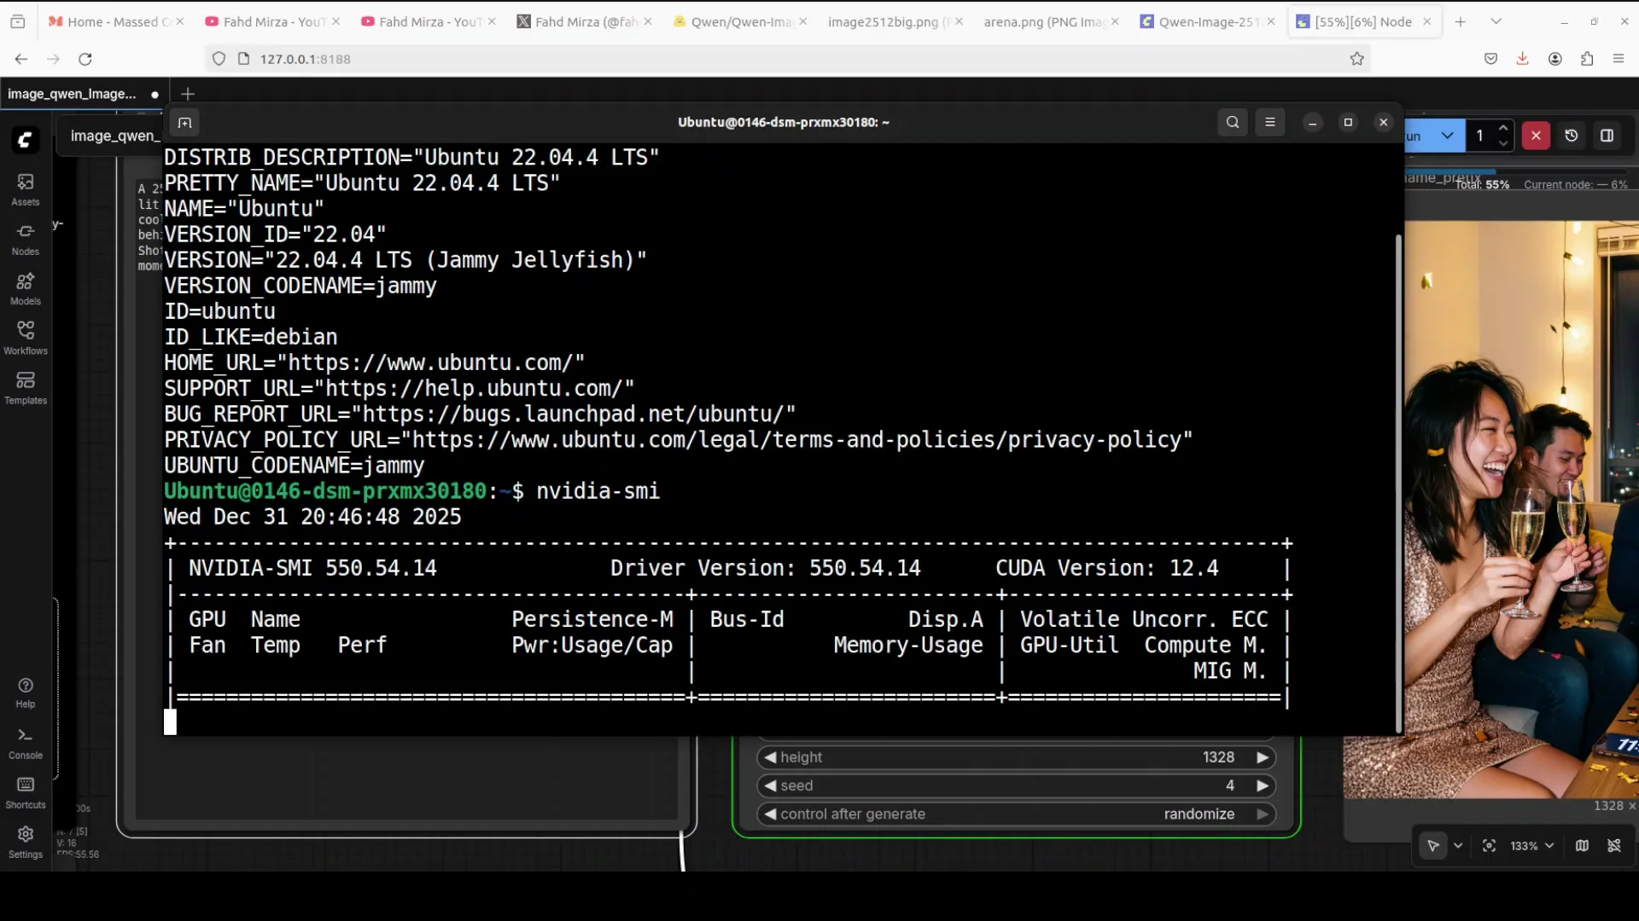Adjust the height value slider to increase it
Viewport: 1639px width, 921px height.
pos(1262,757)
